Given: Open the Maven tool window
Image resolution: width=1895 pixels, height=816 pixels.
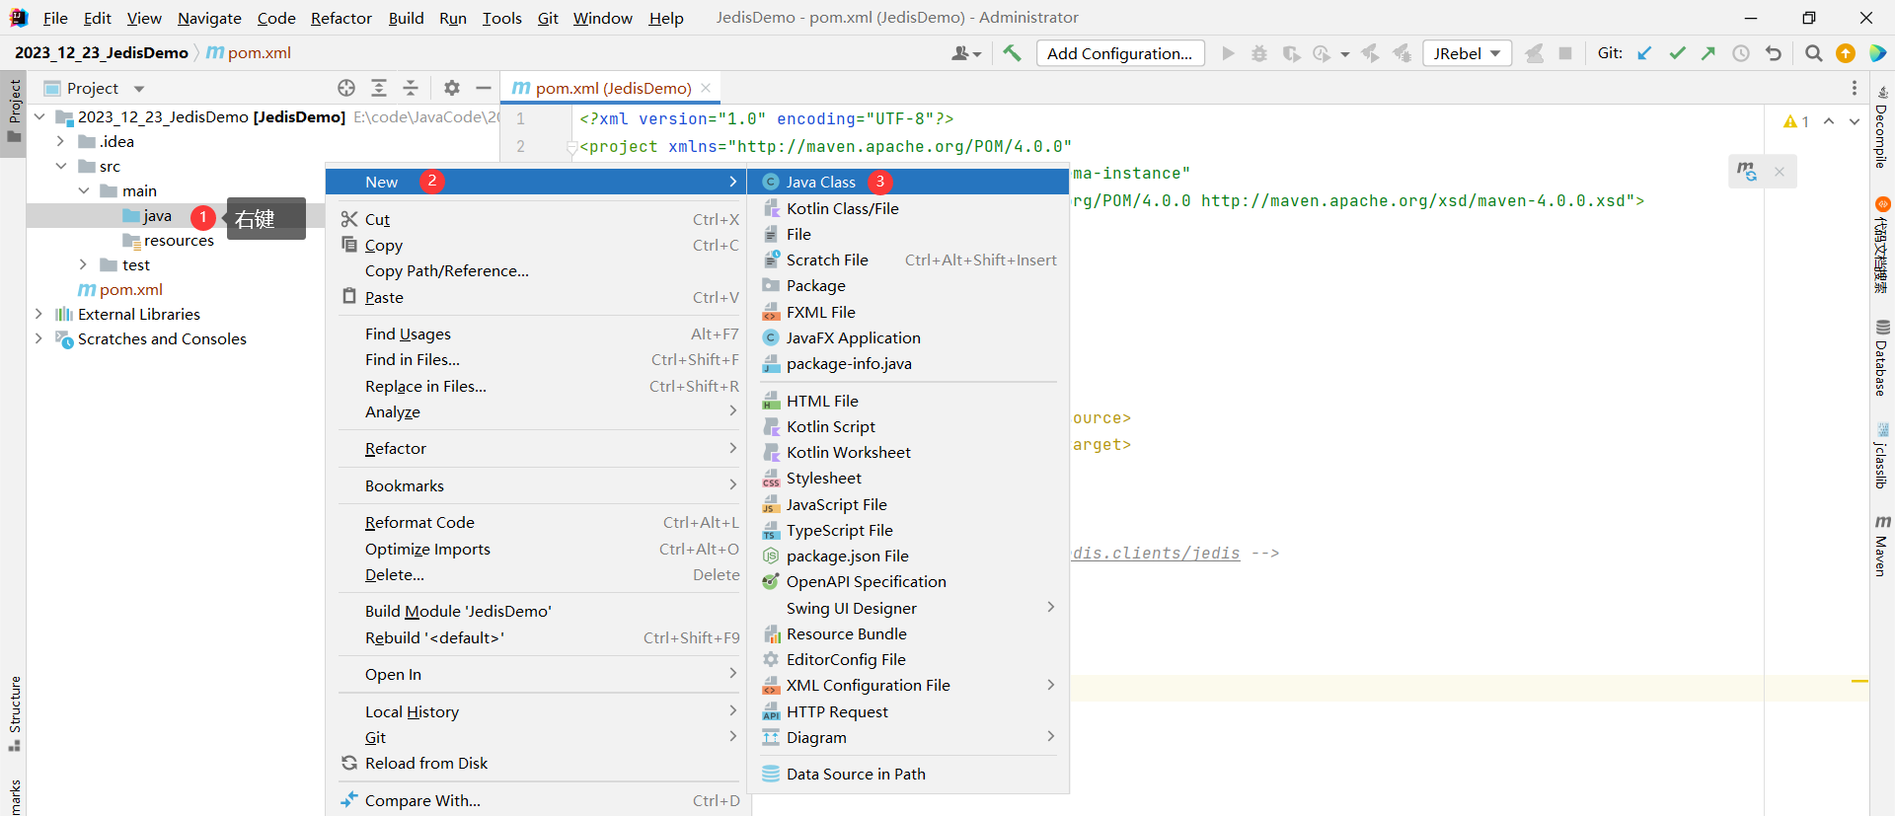Looking at the screenshot, I should [x=1882, y=546].
